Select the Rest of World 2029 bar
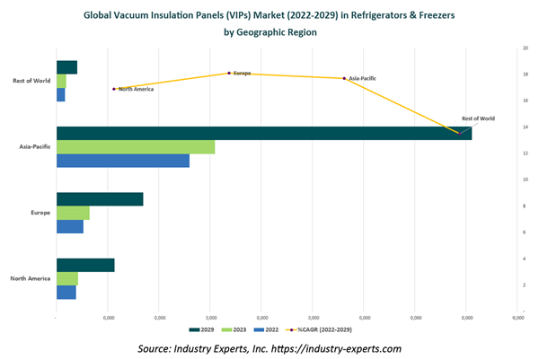The height and width of the screenshot is (359, 539). 66,67
